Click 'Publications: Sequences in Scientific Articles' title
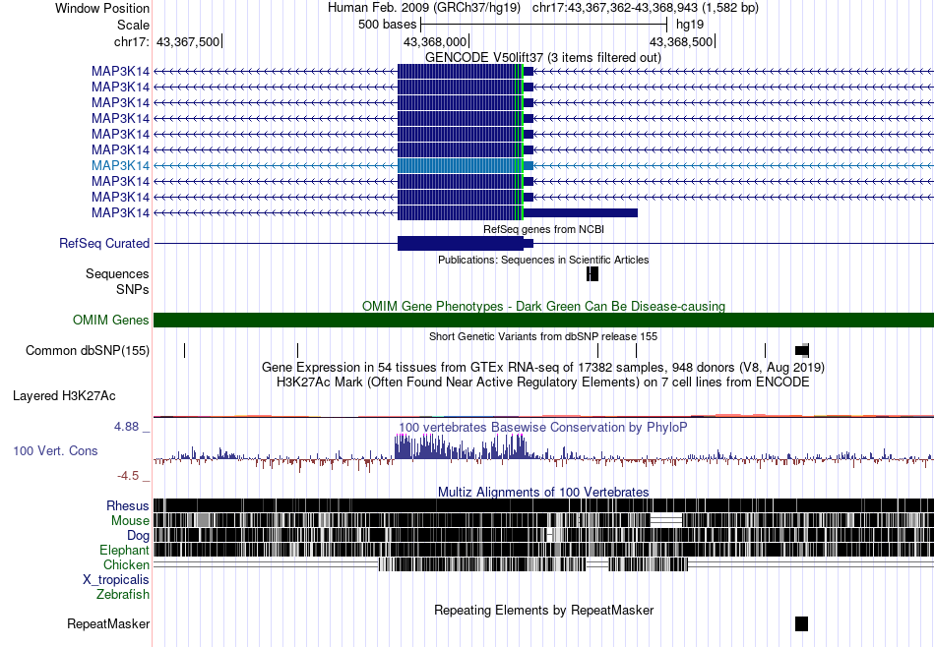Image resolution: width=935 pixels, height=647 pixels. (x=543, y=260)
